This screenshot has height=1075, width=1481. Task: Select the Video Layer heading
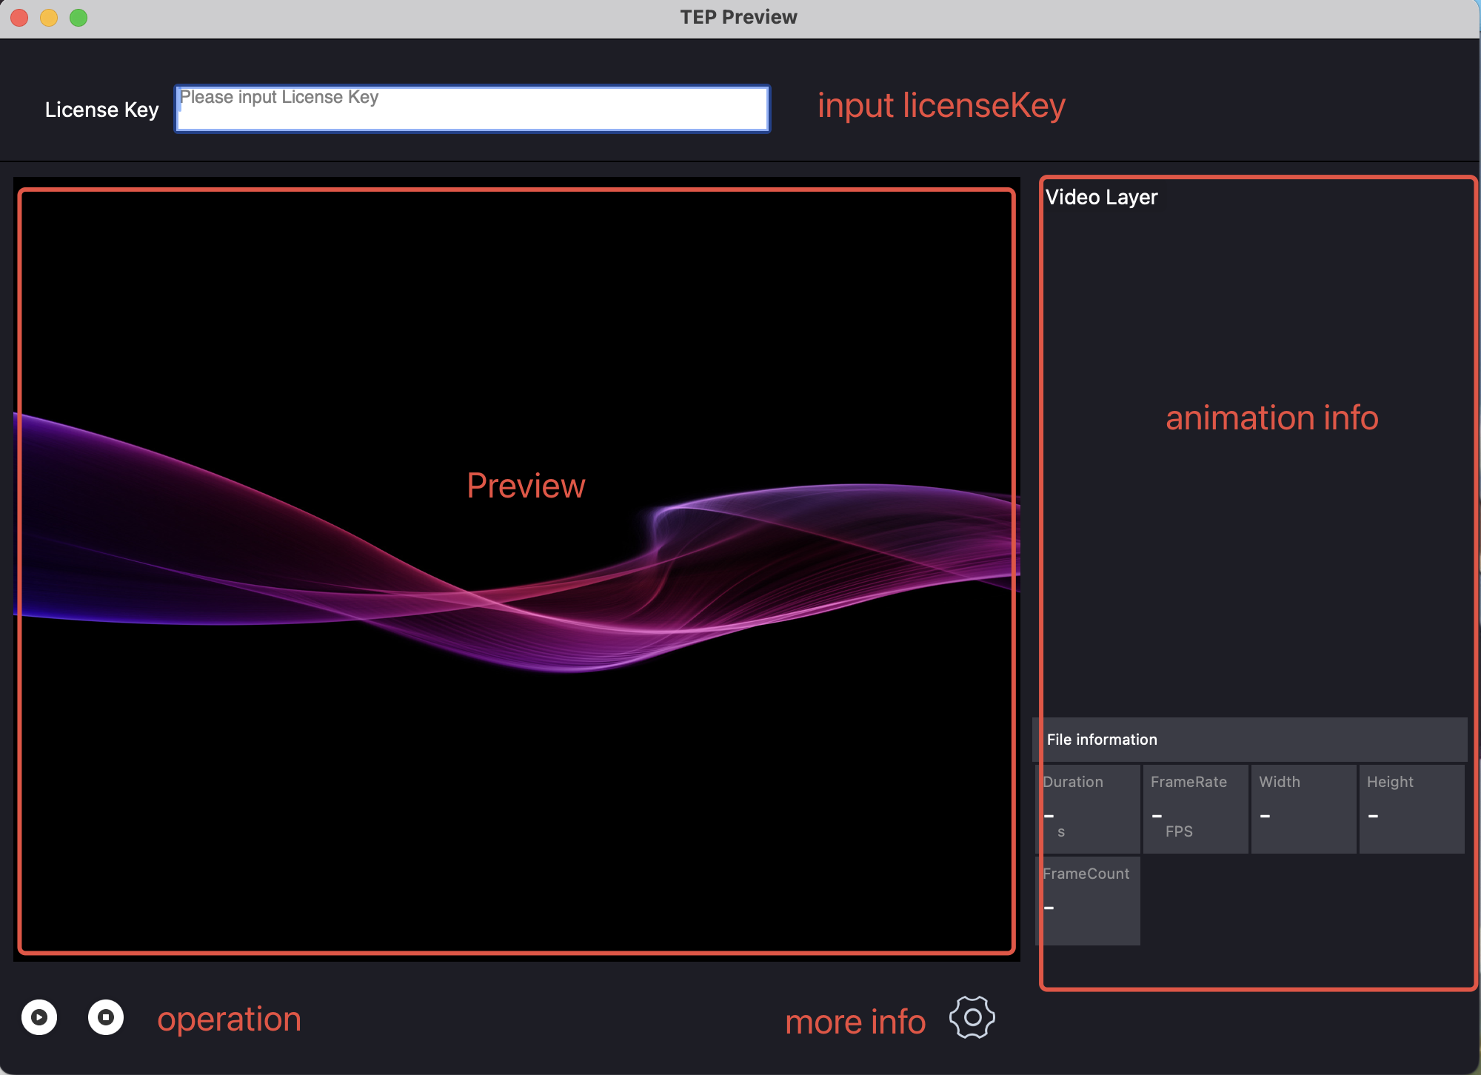click(1101, 197)
